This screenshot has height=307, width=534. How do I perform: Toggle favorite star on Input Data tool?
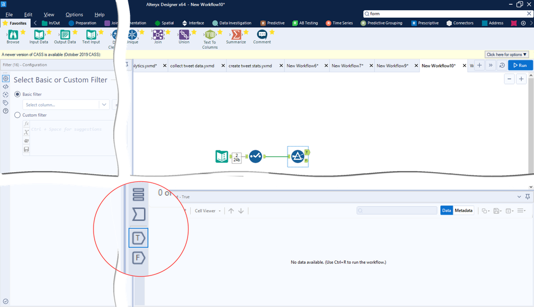pyautogui.click(x=49, y=32)
